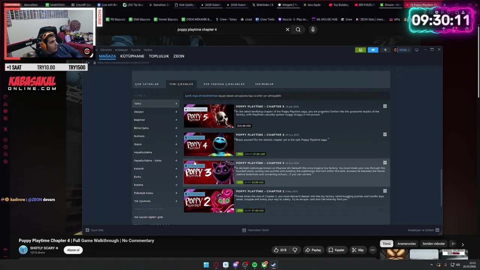Screen dimensions: 480x270
Task: Open more actions ellipsis under video
Action: (x=372, y=250)
